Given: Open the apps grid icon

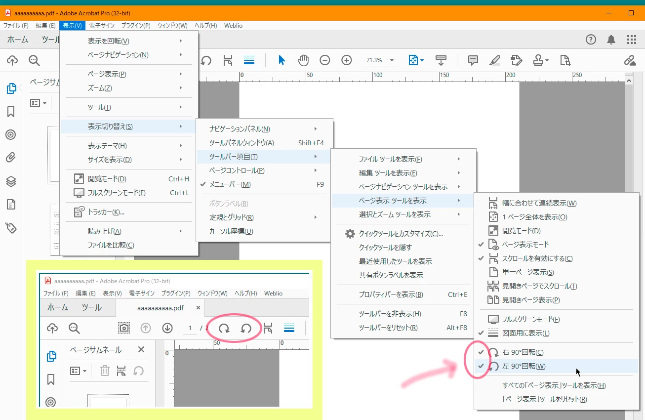Looking at the screenshot, I should pos(631,40).
